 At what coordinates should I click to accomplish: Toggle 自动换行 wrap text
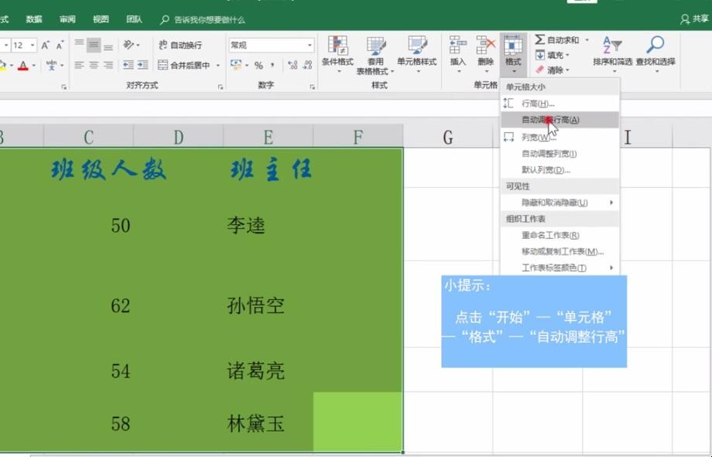tap(180, 46)
